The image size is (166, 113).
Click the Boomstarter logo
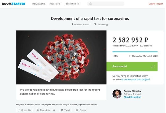point(14,4)
